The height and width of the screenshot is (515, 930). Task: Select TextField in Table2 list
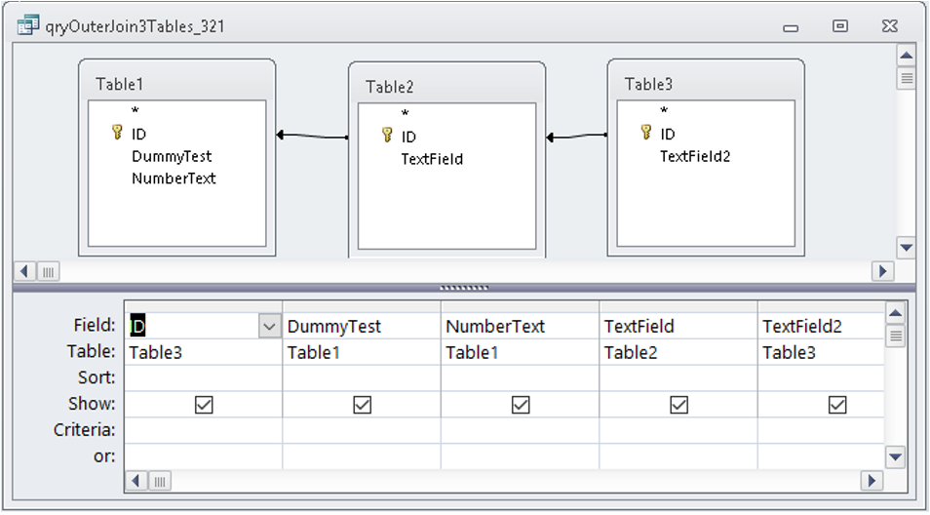432,160
